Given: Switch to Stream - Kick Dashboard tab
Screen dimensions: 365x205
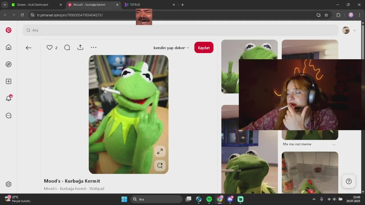Looking at the screenshot, I should [x=37, y=5].
